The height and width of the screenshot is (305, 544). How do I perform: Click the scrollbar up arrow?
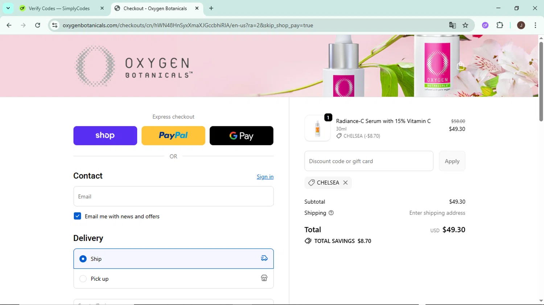coord(541,38)
